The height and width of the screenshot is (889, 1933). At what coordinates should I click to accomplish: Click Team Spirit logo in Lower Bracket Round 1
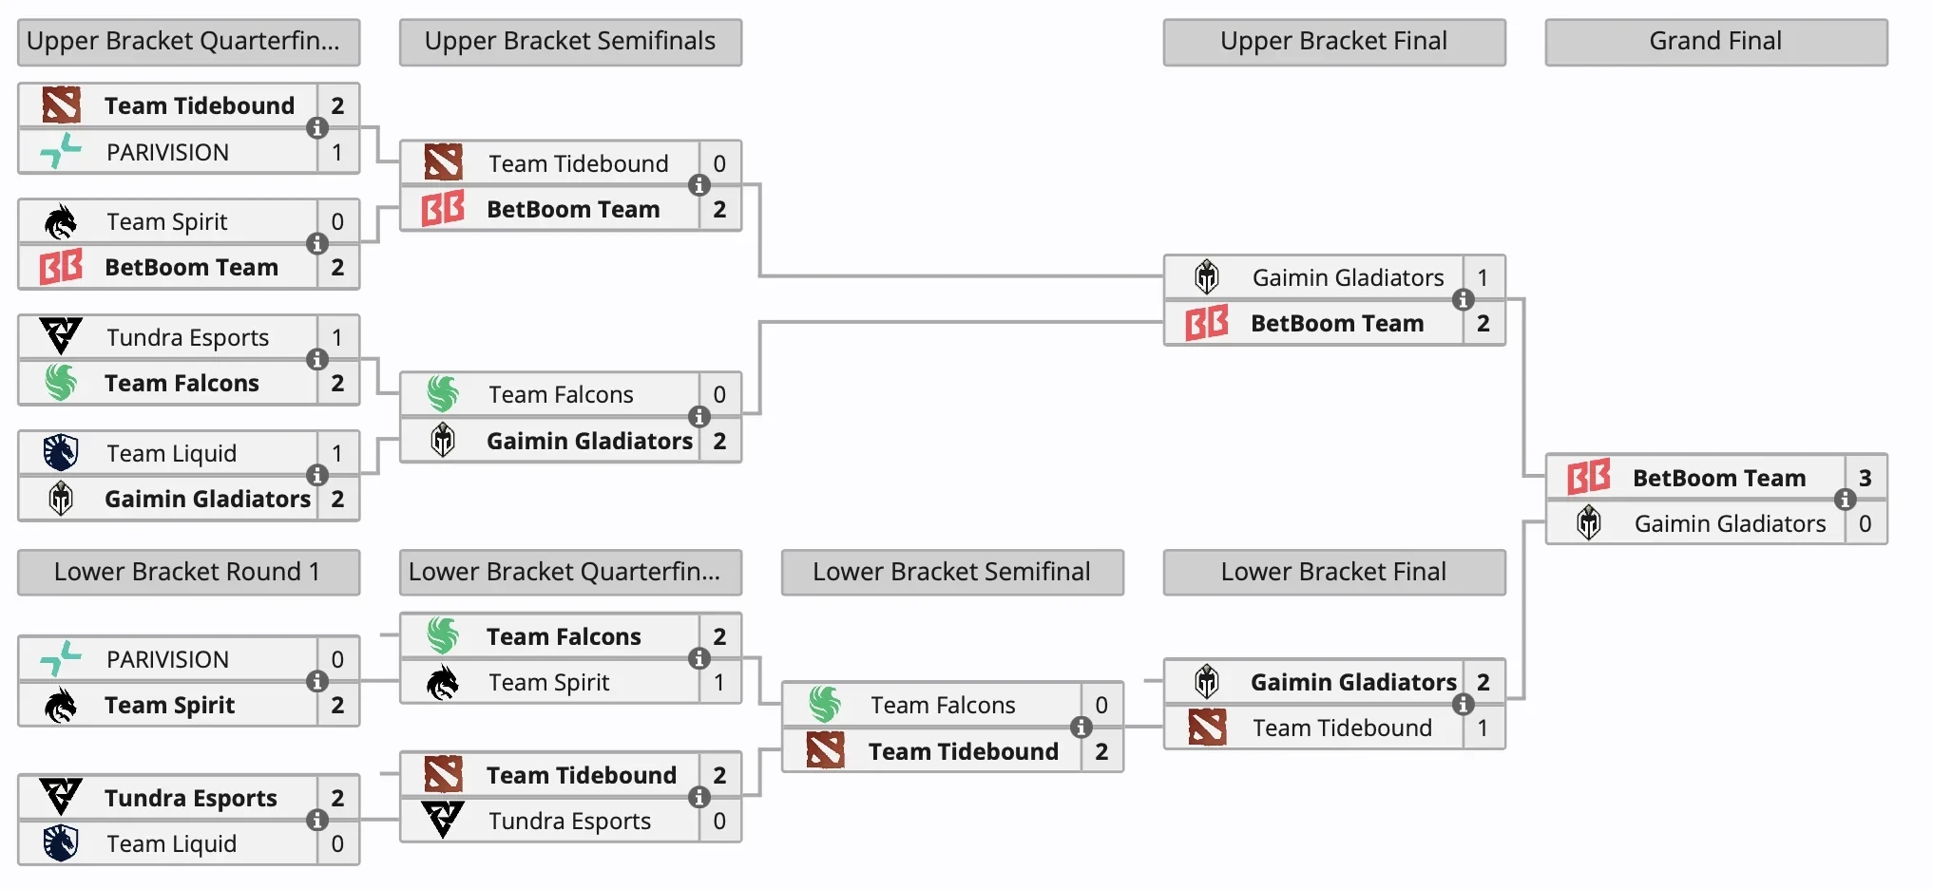pos(61,705)
